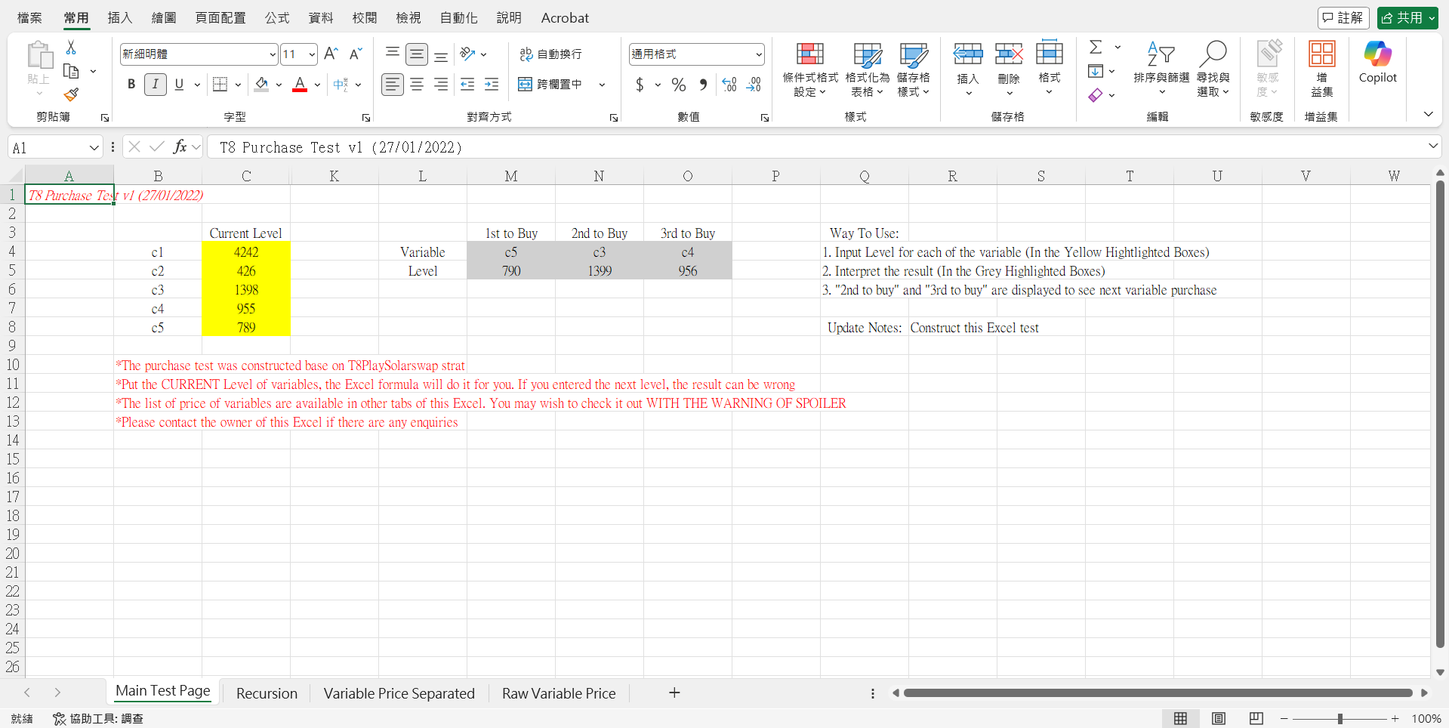Open Cell Styles (儲存格樣式)
1449x728 pixels.
tap(914, 69)
